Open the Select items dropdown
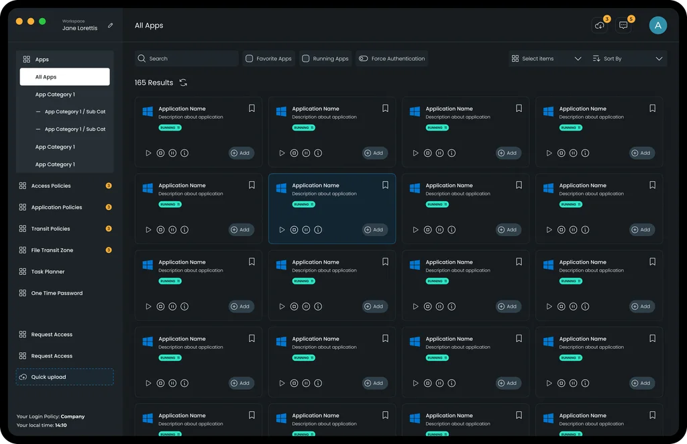Image resolution: width=687 pixels, height=444 pixels. [546, 58]
